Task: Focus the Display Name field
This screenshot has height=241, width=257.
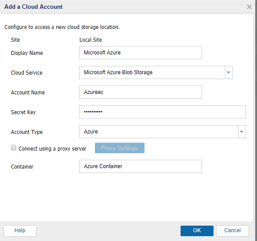Action: pos(141,53)
